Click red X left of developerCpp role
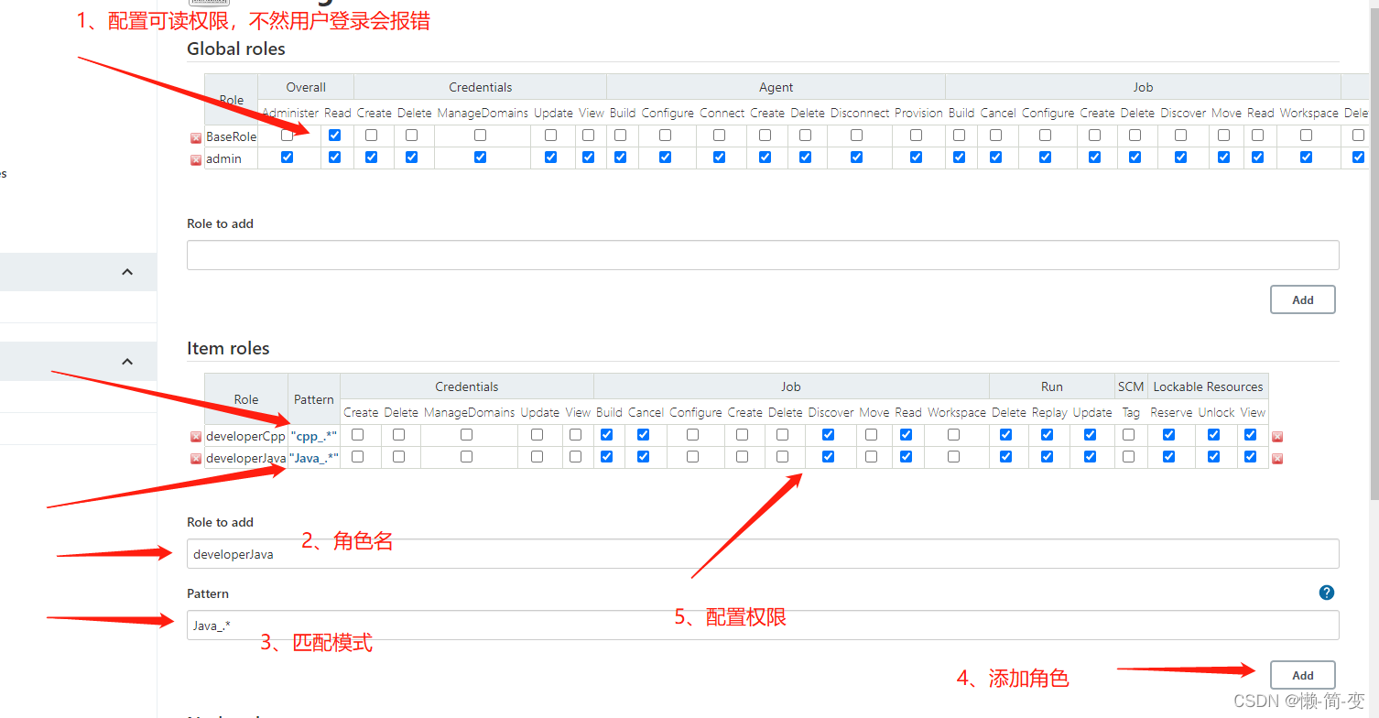This screenshot has height=718, width=1379. (x=195, y=437)
